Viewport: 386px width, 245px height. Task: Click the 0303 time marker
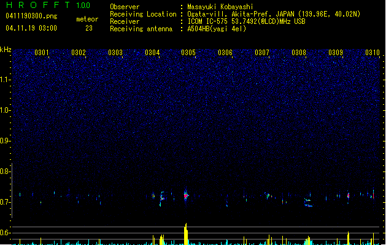[x=115, y=53]
